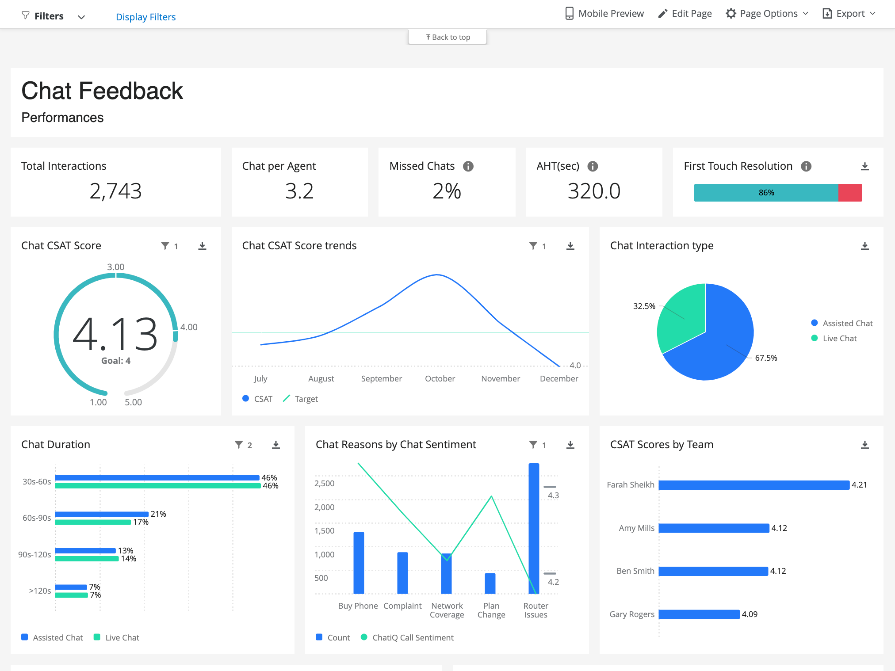Download Chat Interaction type chart
The width and height of the screenshot is (895, 671).
tap(864, 246)
